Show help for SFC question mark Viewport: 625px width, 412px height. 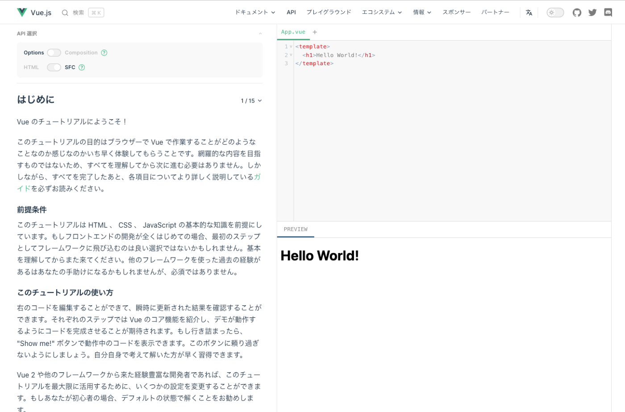pyautogui.click(x=82, y=67)
